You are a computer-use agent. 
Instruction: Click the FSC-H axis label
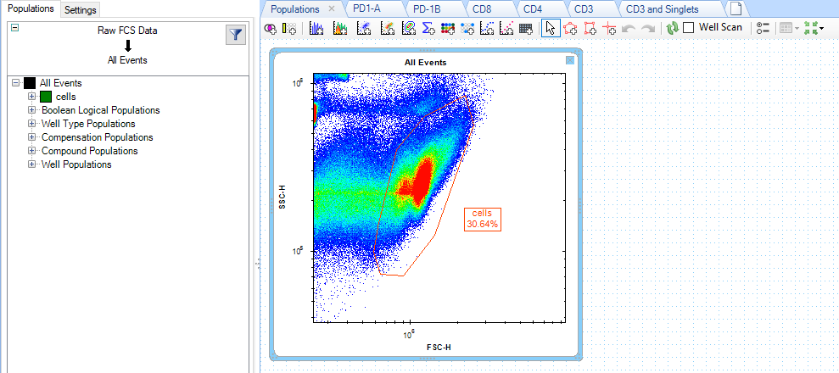pos(439,348)
